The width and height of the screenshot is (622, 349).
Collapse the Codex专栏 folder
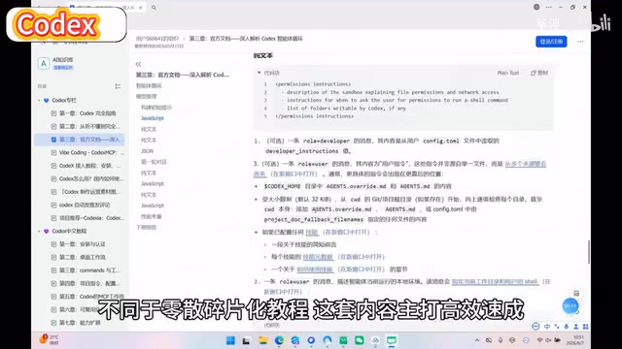pos(39,101)
